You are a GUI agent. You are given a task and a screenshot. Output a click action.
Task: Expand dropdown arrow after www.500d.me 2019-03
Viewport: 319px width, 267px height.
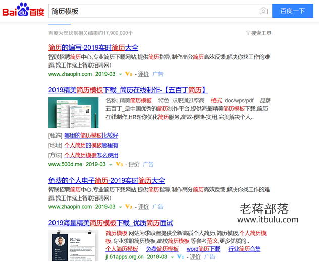click(111, 165)
